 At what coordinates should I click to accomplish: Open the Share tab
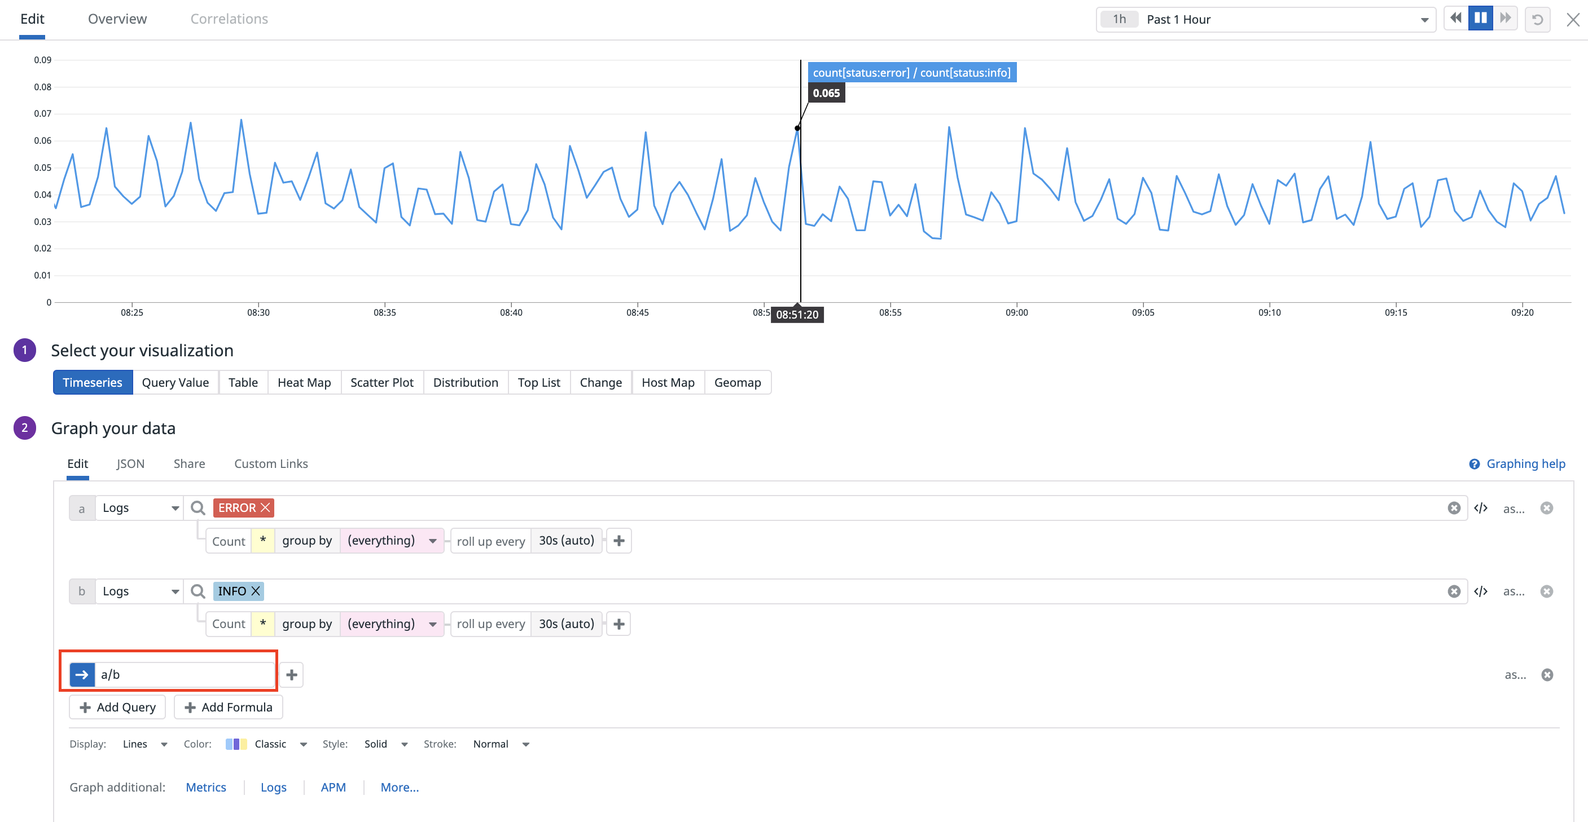coord(189,463)
